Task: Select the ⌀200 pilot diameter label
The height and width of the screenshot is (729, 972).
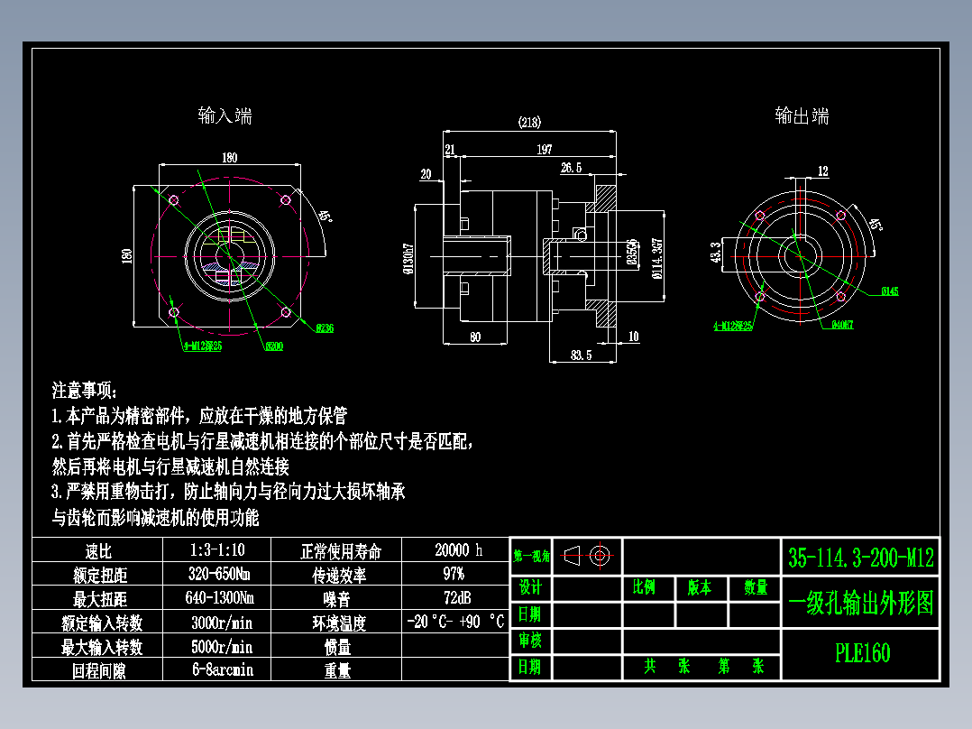Action: (x=273, y=345)
